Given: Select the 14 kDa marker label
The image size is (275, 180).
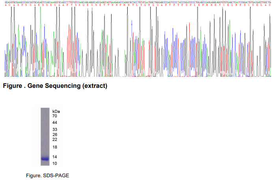Looking at the screenshot, I should (x=55, y=157).
